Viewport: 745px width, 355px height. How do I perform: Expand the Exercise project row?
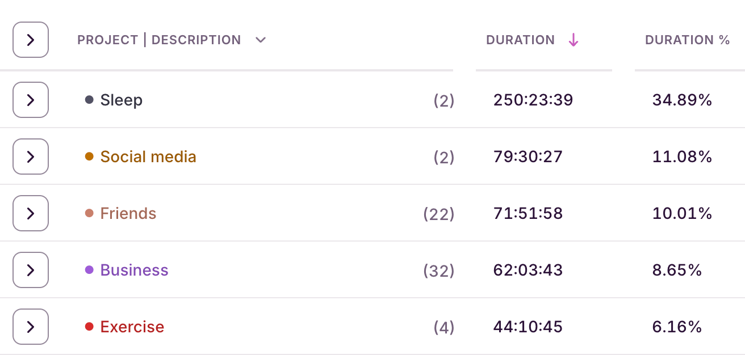tap(31, 327)
